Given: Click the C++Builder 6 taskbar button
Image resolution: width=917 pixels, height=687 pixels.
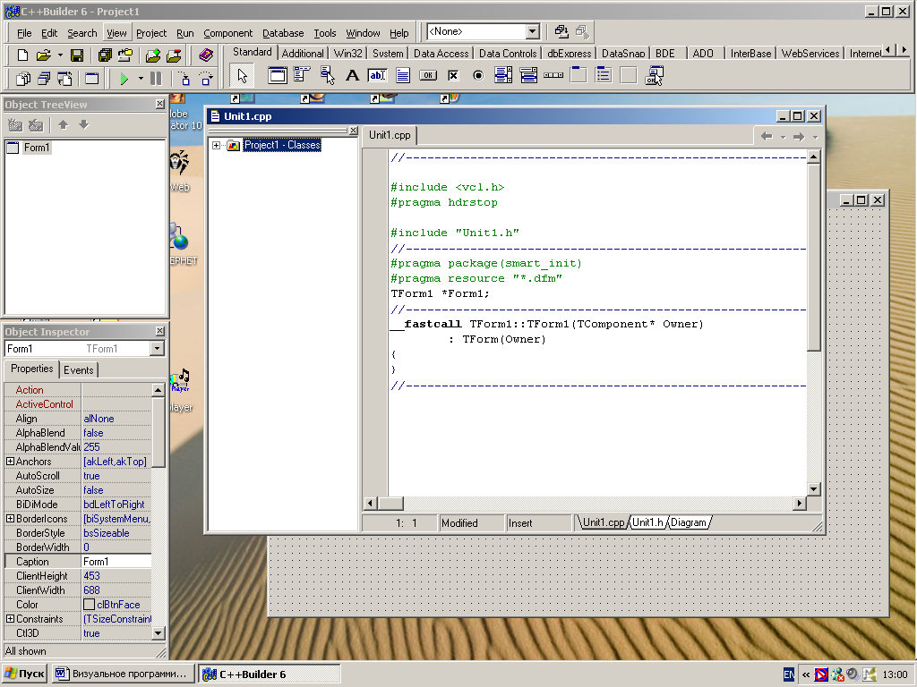Looking at the screenshot, I should (269, 674).
